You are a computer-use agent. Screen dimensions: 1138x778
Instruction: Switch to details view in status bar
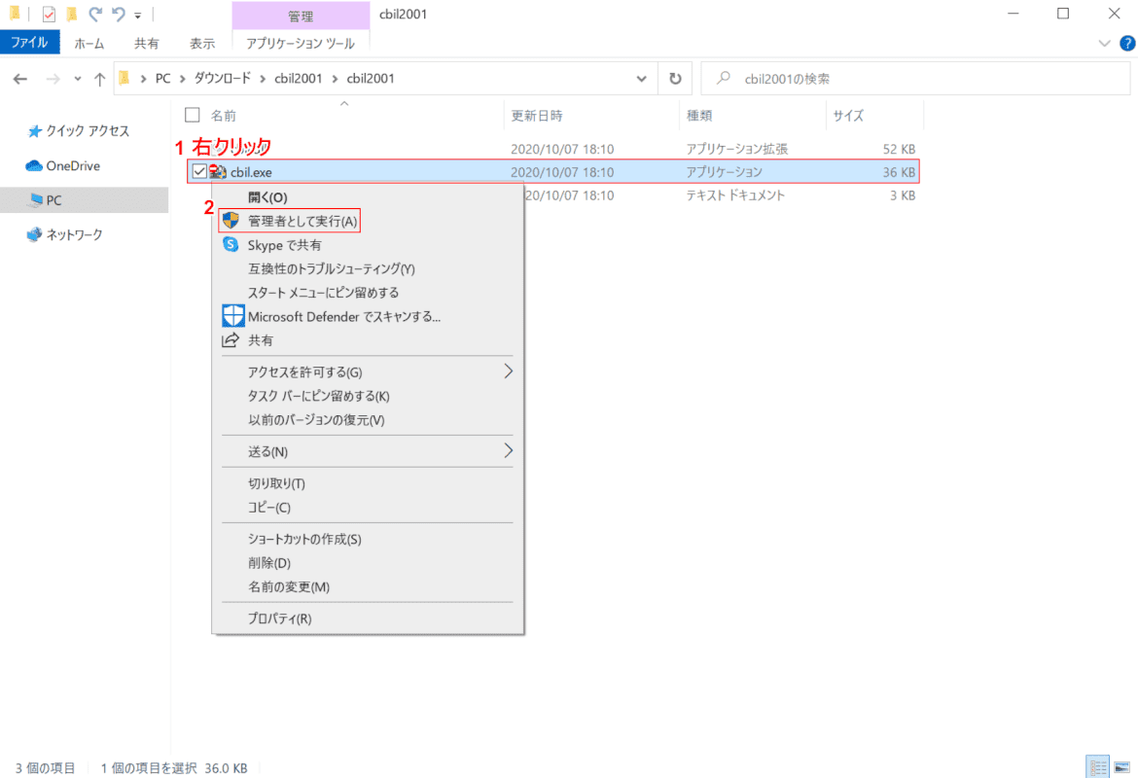1097,767
